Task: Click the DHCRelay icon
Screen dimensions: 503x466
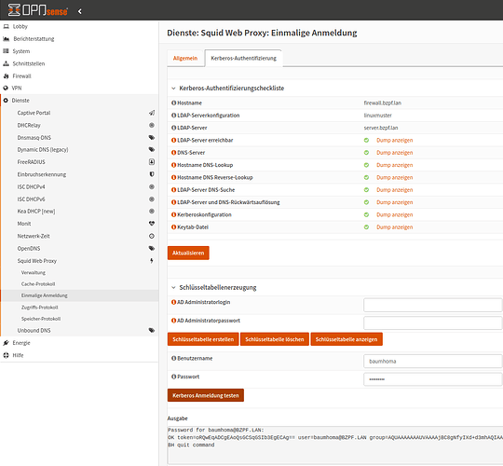Action: pyautogui.click(x=152, y=125)
